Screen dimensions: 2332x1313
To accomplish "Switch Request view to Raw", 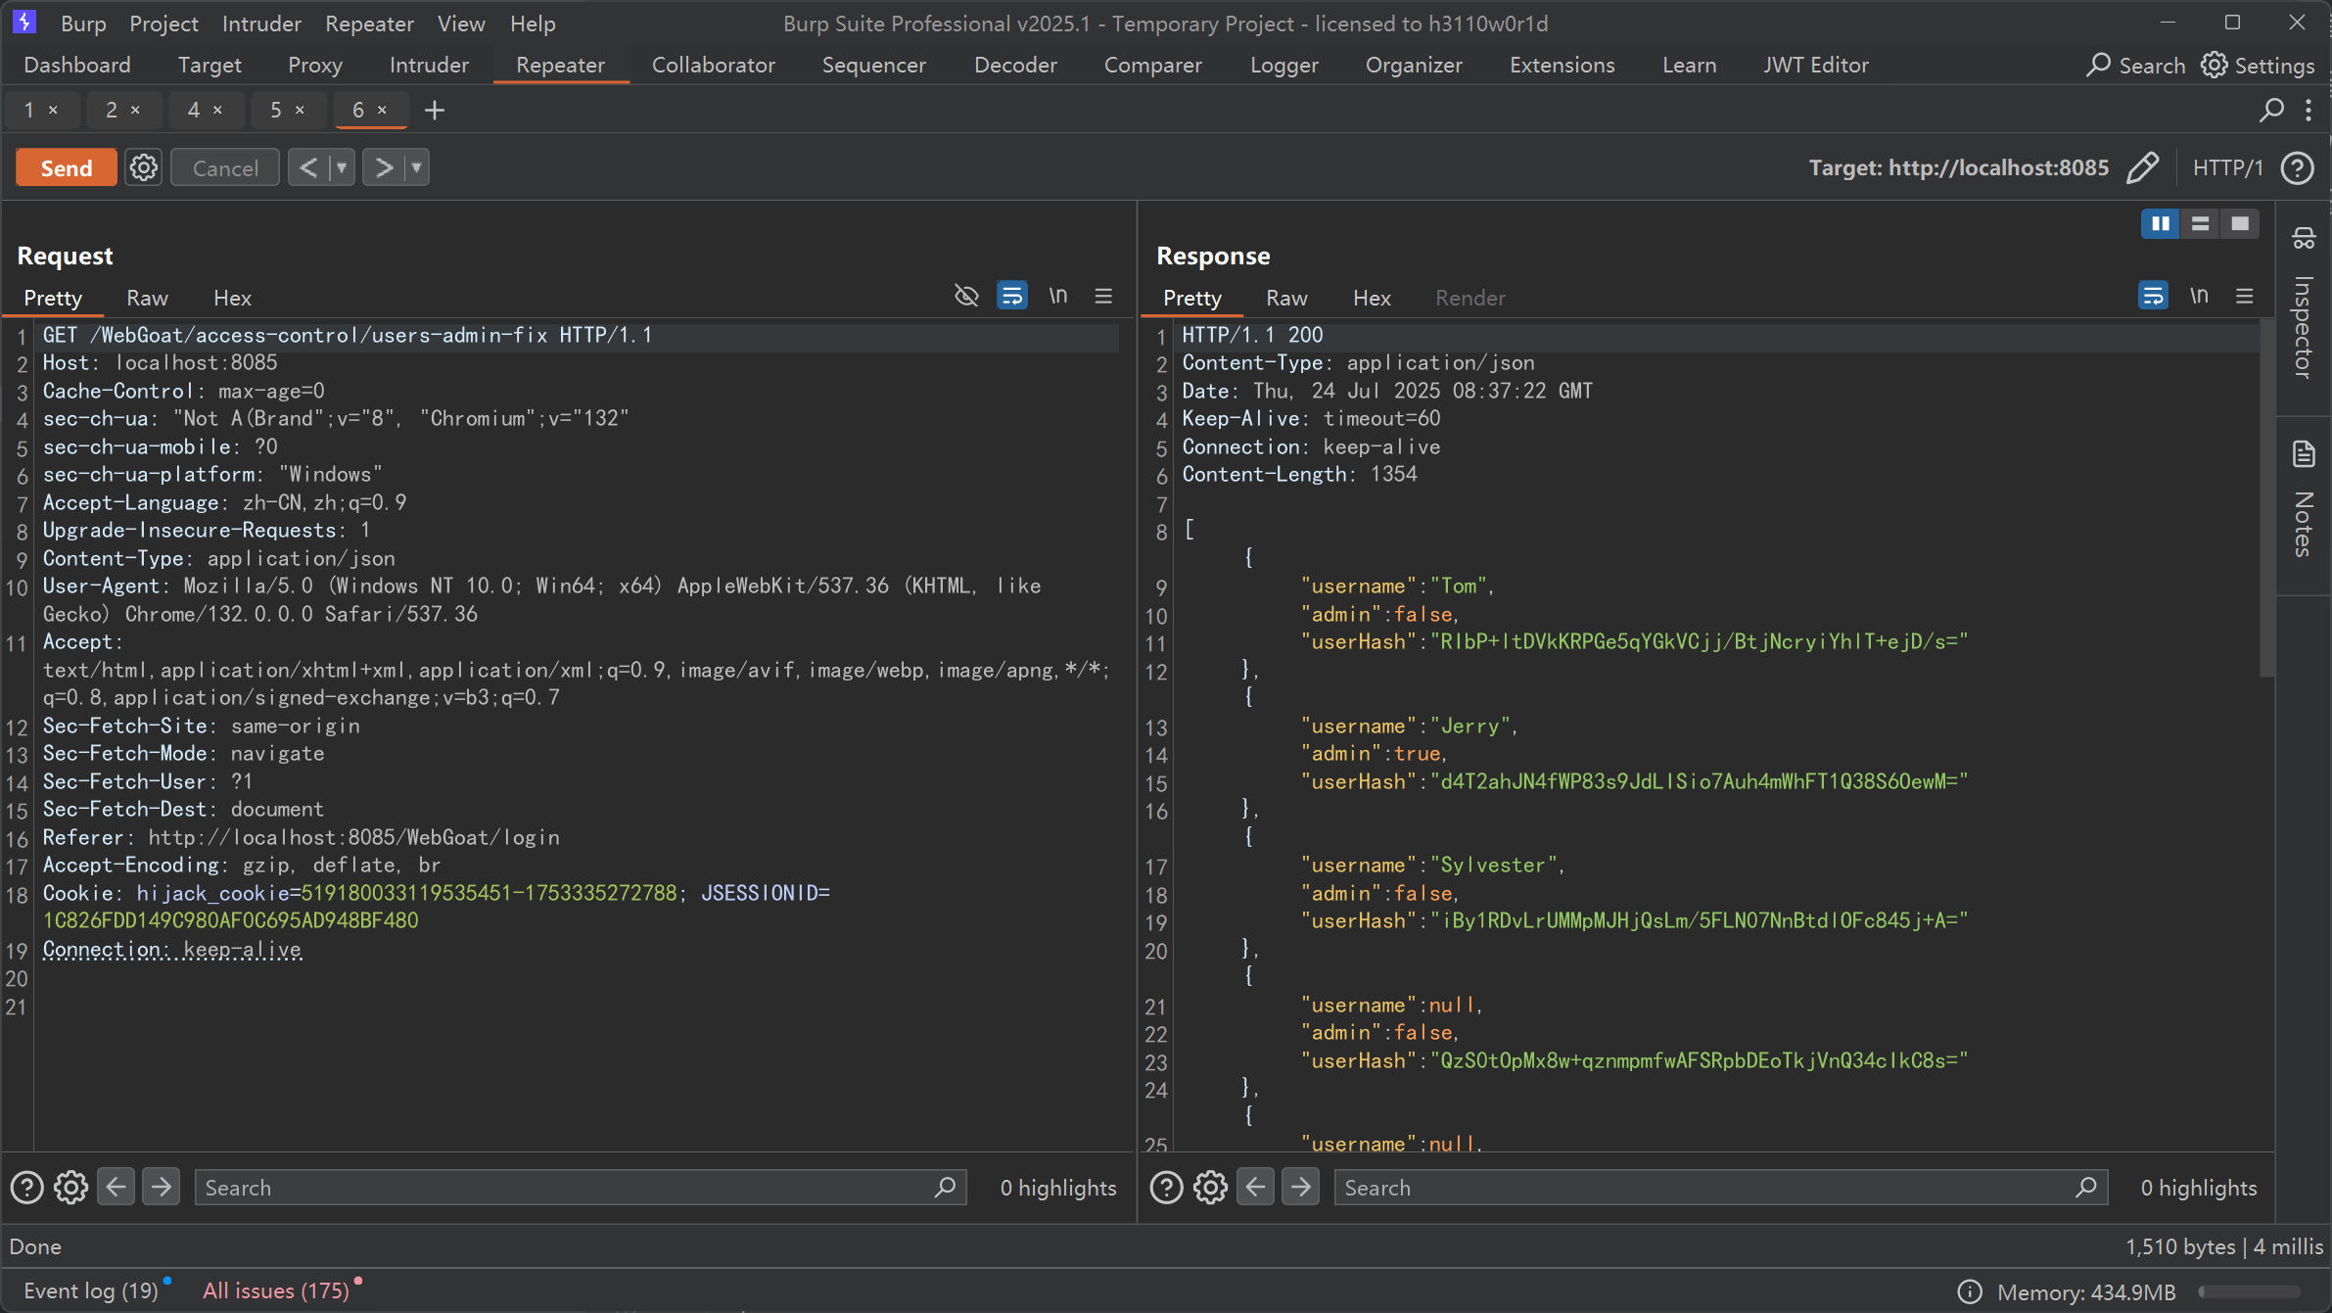I will pos(147,298).
